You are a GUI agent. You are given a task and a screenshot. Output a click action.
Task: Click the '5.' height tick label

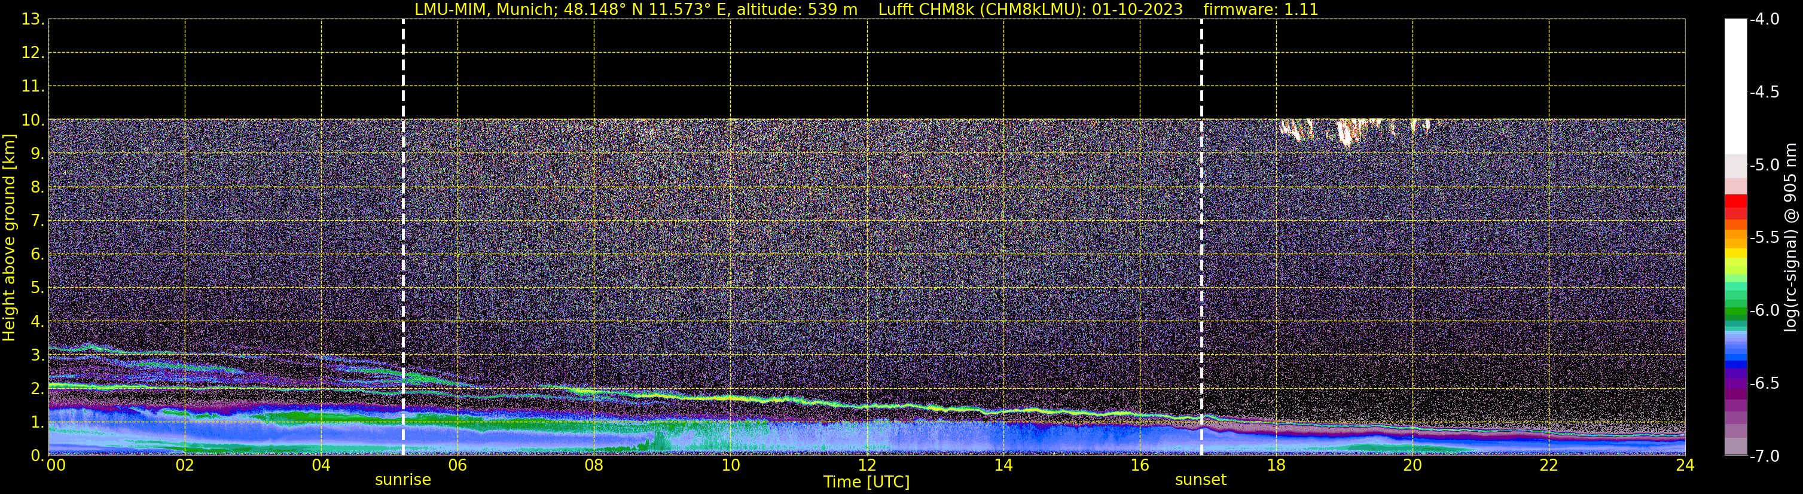pos(37,288)
